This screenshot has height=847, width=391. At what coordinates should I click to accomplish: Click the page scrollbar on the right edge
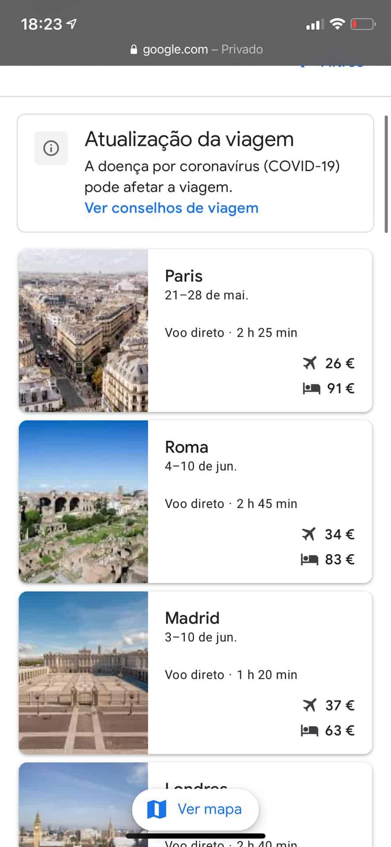387,174
